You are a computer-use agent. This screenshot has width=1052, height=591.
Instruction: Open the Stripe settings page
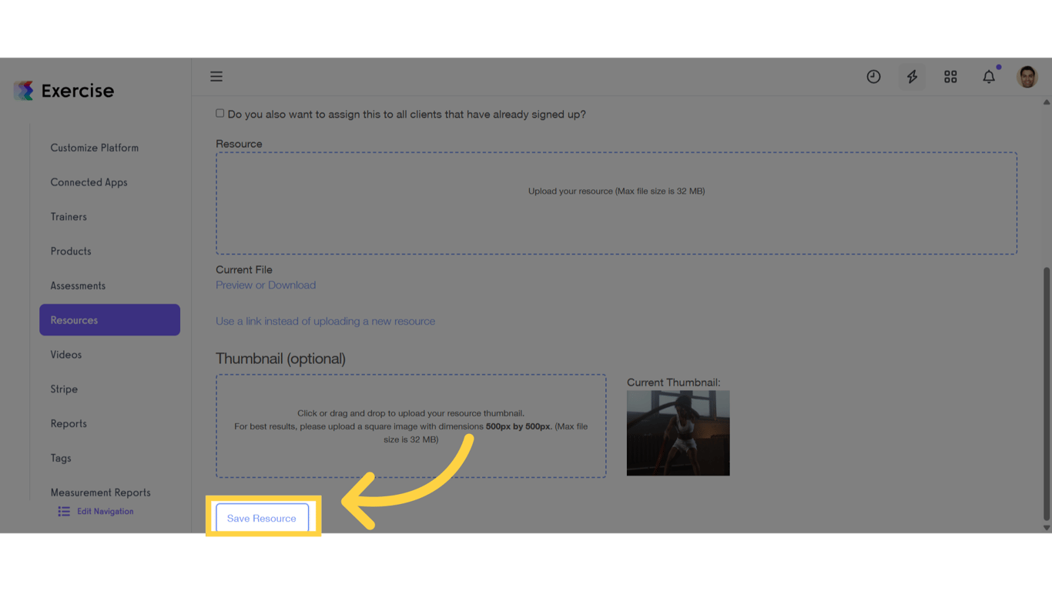point(64,389)
